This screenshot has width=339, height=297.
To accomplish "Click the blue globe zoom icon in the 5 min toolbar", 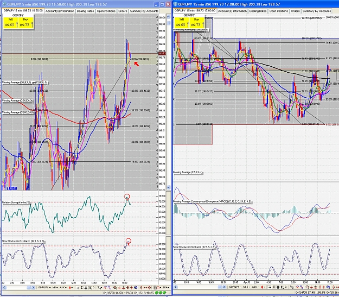I will coord(136,287).
